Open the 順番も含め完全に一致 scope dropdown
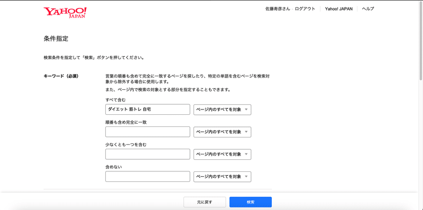Screen dimensions: 423x210 click(x=222, y=132)
